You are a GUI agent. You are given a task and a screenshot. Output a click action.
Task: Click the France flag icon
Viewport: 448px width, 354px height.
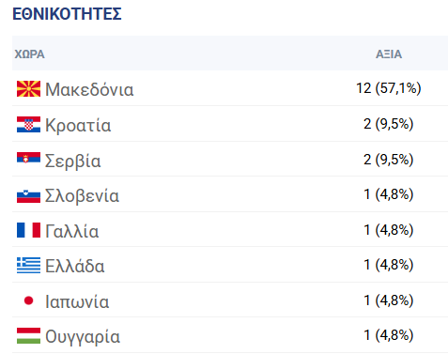tap(28, 230)
